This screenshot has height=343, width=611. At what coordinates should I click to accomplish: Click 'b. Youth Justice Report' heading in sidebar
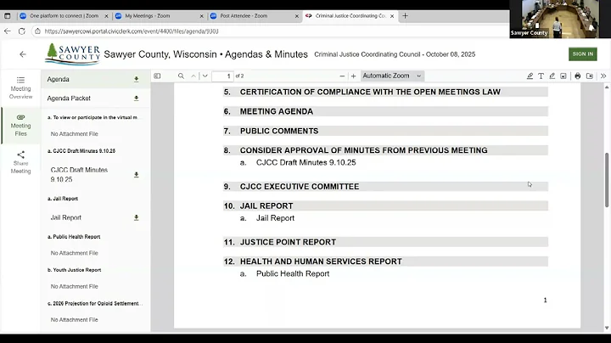click(x=74, y=270)
